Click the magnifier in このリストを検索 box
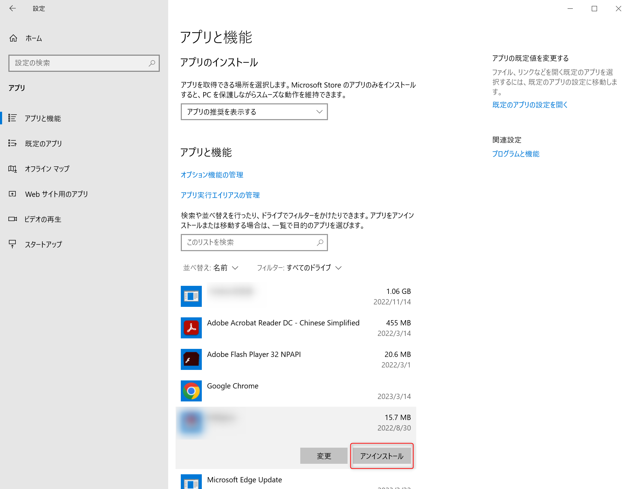This screenshot has width=631, height=489. [320, 242]
